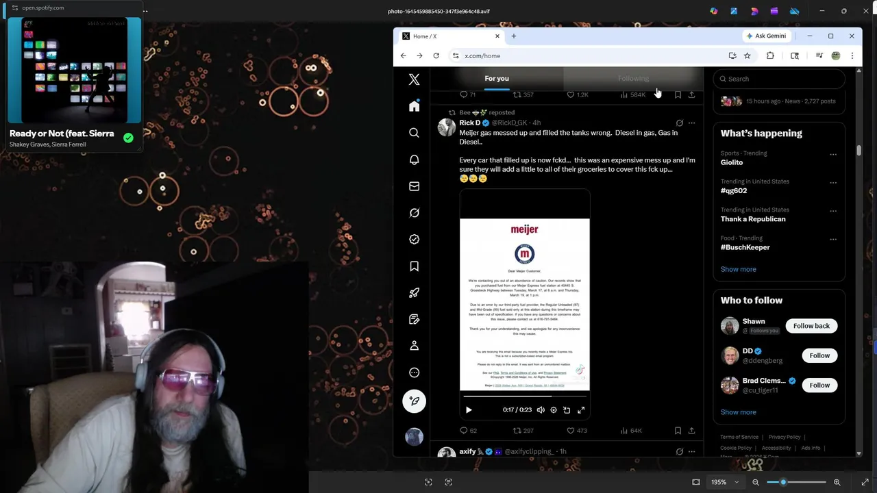Show more under What's happening
Image resolution: width=877 pixels, height=493 pixels.
click(x=738, y=269)
